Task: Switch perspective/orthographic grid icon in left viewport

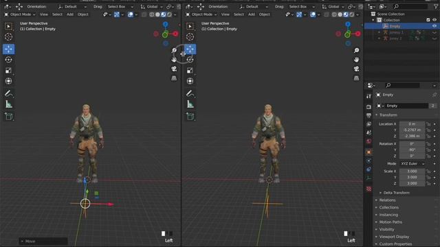Action: point(174,78)
